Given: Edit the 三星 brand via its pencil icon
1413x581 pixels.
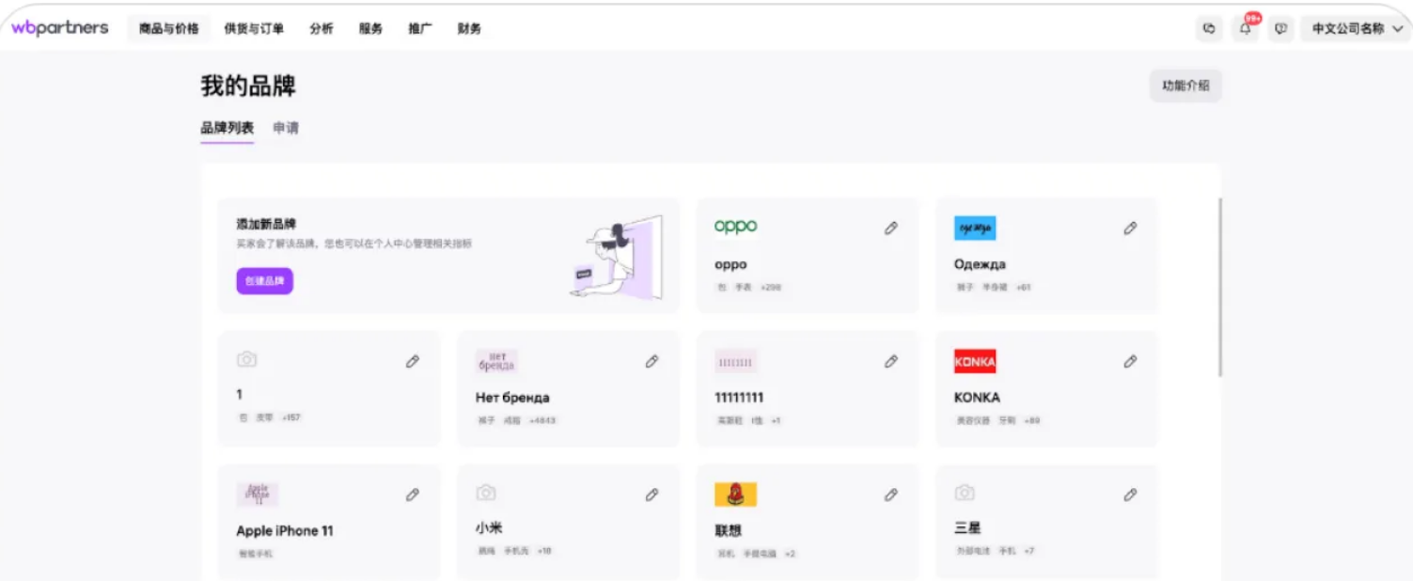Looking at the screenshot, I should click(x=1129, y=494).
